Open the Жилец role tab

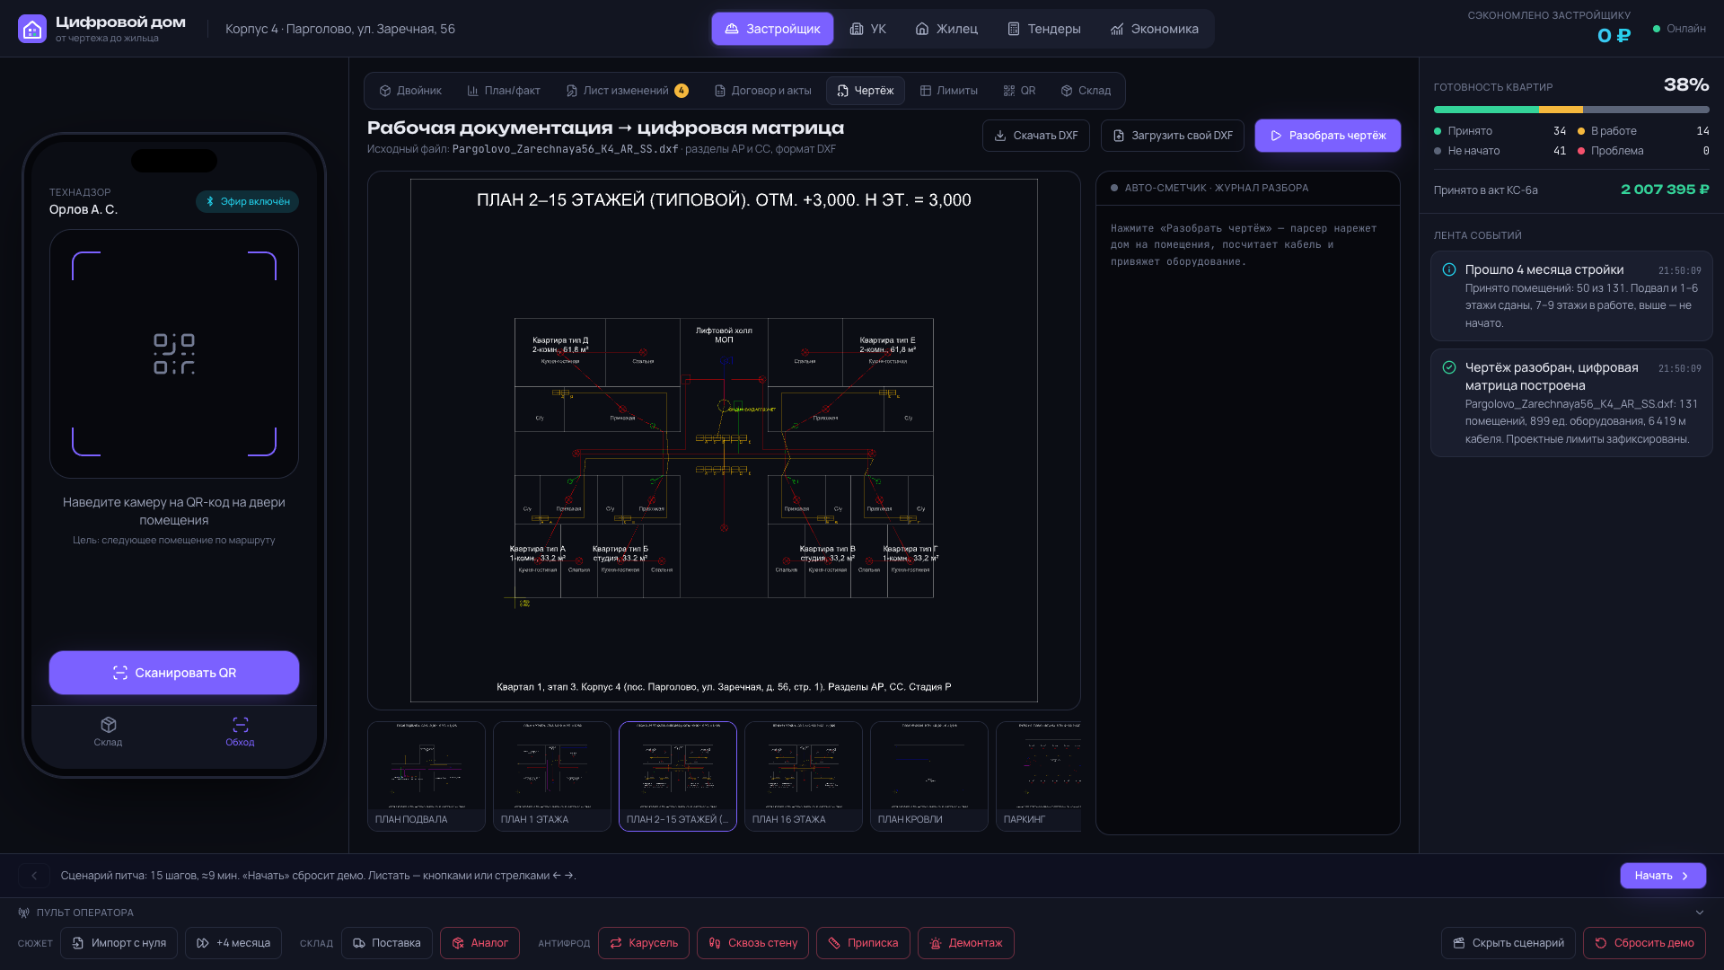point(946,29)
